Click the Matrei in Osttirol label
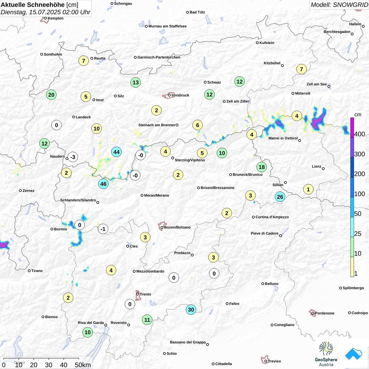Screen dimensions: 369x369 pyautogui.click(x=283, y=138)
